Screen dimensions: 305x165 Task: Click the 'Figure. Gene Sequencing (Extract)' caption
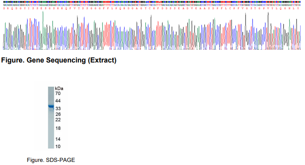pyautogui.click(x=59, y=60)
